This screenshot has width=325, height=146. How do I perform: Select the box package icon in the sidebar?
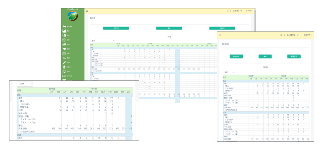pyautogui.click(x=64, y=40)
